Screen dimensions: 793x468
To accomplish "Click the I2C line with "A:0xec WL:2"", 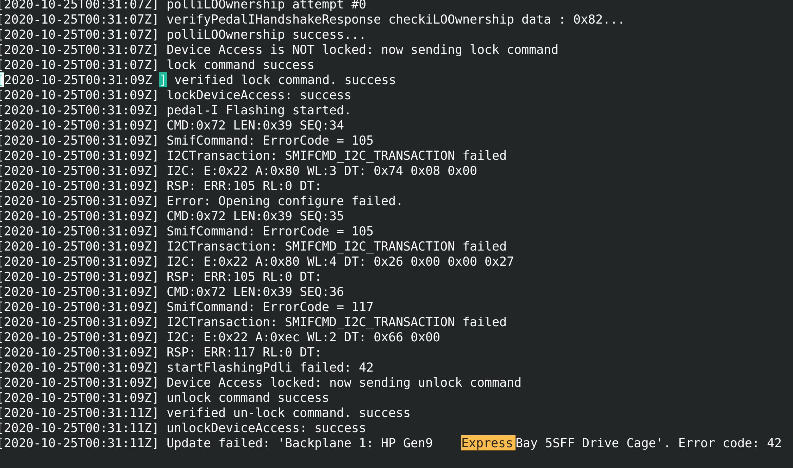I will (303, 337).
